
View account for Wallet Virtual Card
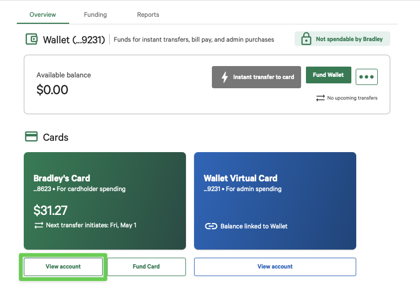point(275,266)
